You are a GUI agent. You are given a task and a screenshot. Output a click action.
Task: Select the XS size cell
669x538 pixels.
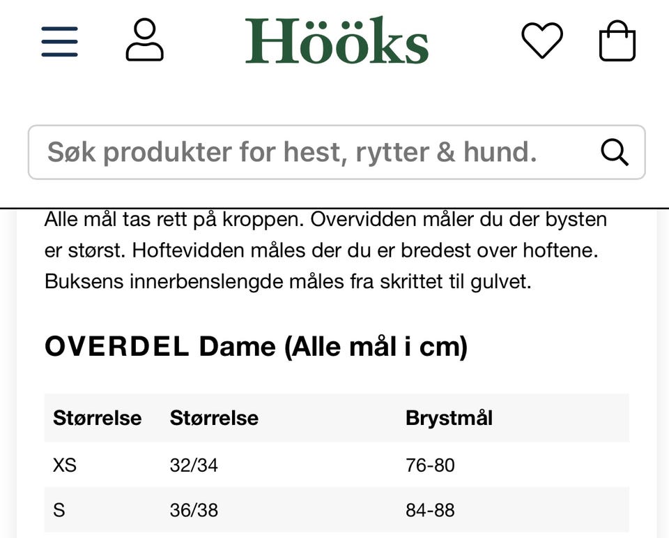(65, 465)
